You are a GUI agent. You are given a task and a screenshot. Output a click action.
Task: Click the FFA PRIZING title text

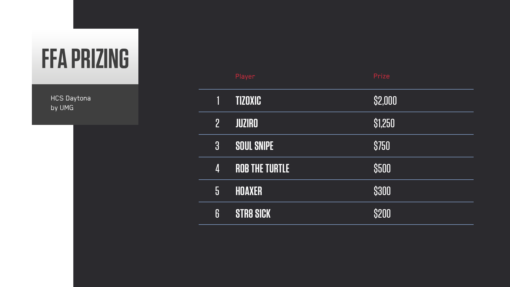click(85, 58)
